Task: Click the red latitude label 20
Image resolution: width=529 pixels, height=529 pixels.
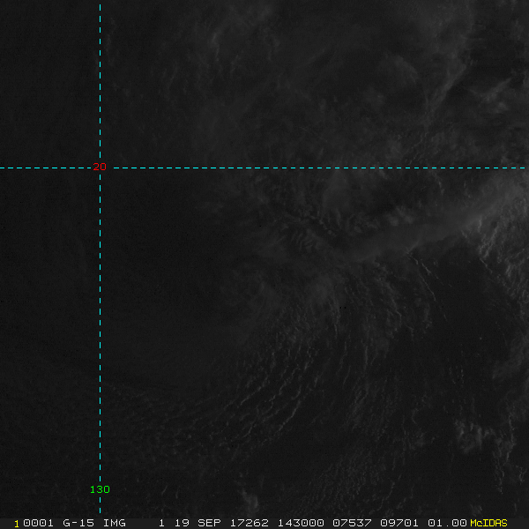Action: [100, 167]
